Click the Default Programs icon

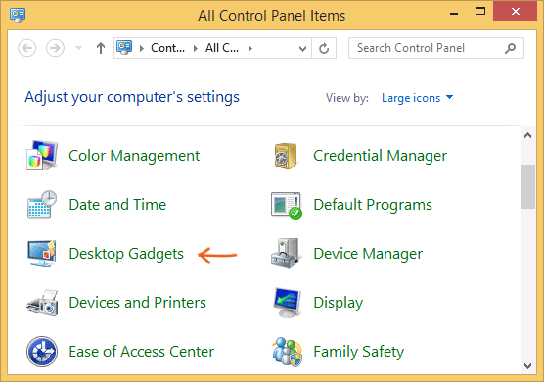(x=287, y=206)
